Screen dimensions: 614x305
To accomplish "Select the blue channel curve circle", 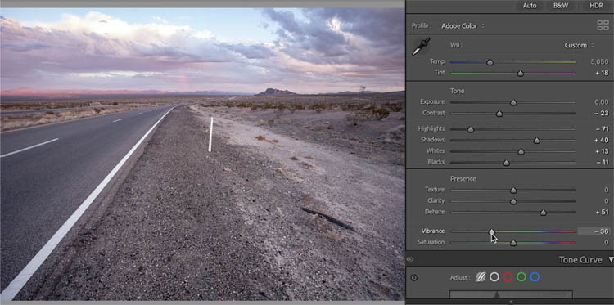I will click(535, 277).
